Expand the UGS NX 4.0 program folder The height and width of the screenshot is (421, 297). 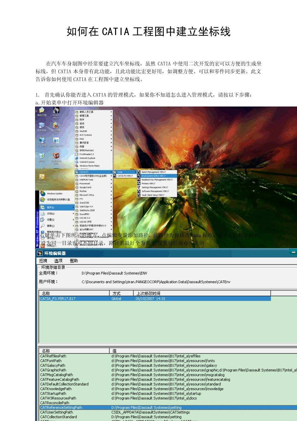[x=94, y=218]
